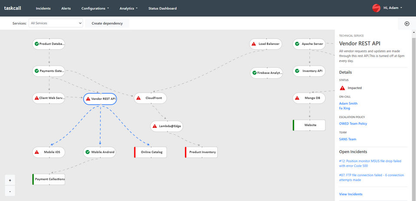Go to Status Dashboard
This screenshot has height=201, width=416.
[162, 8]
